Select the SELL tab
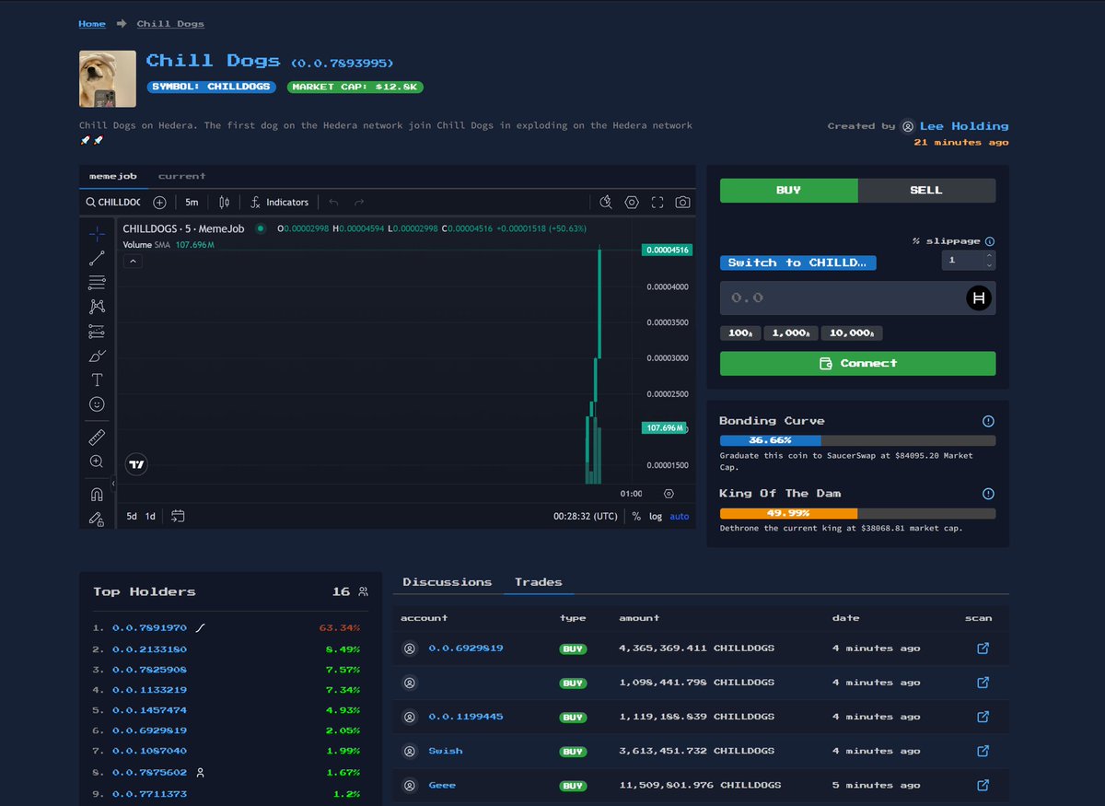The image size is (1105, 806). pos(926,190)
